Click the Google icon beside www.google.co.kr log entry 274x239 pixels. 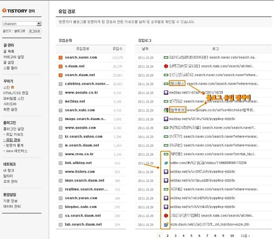tap(166, 110)
